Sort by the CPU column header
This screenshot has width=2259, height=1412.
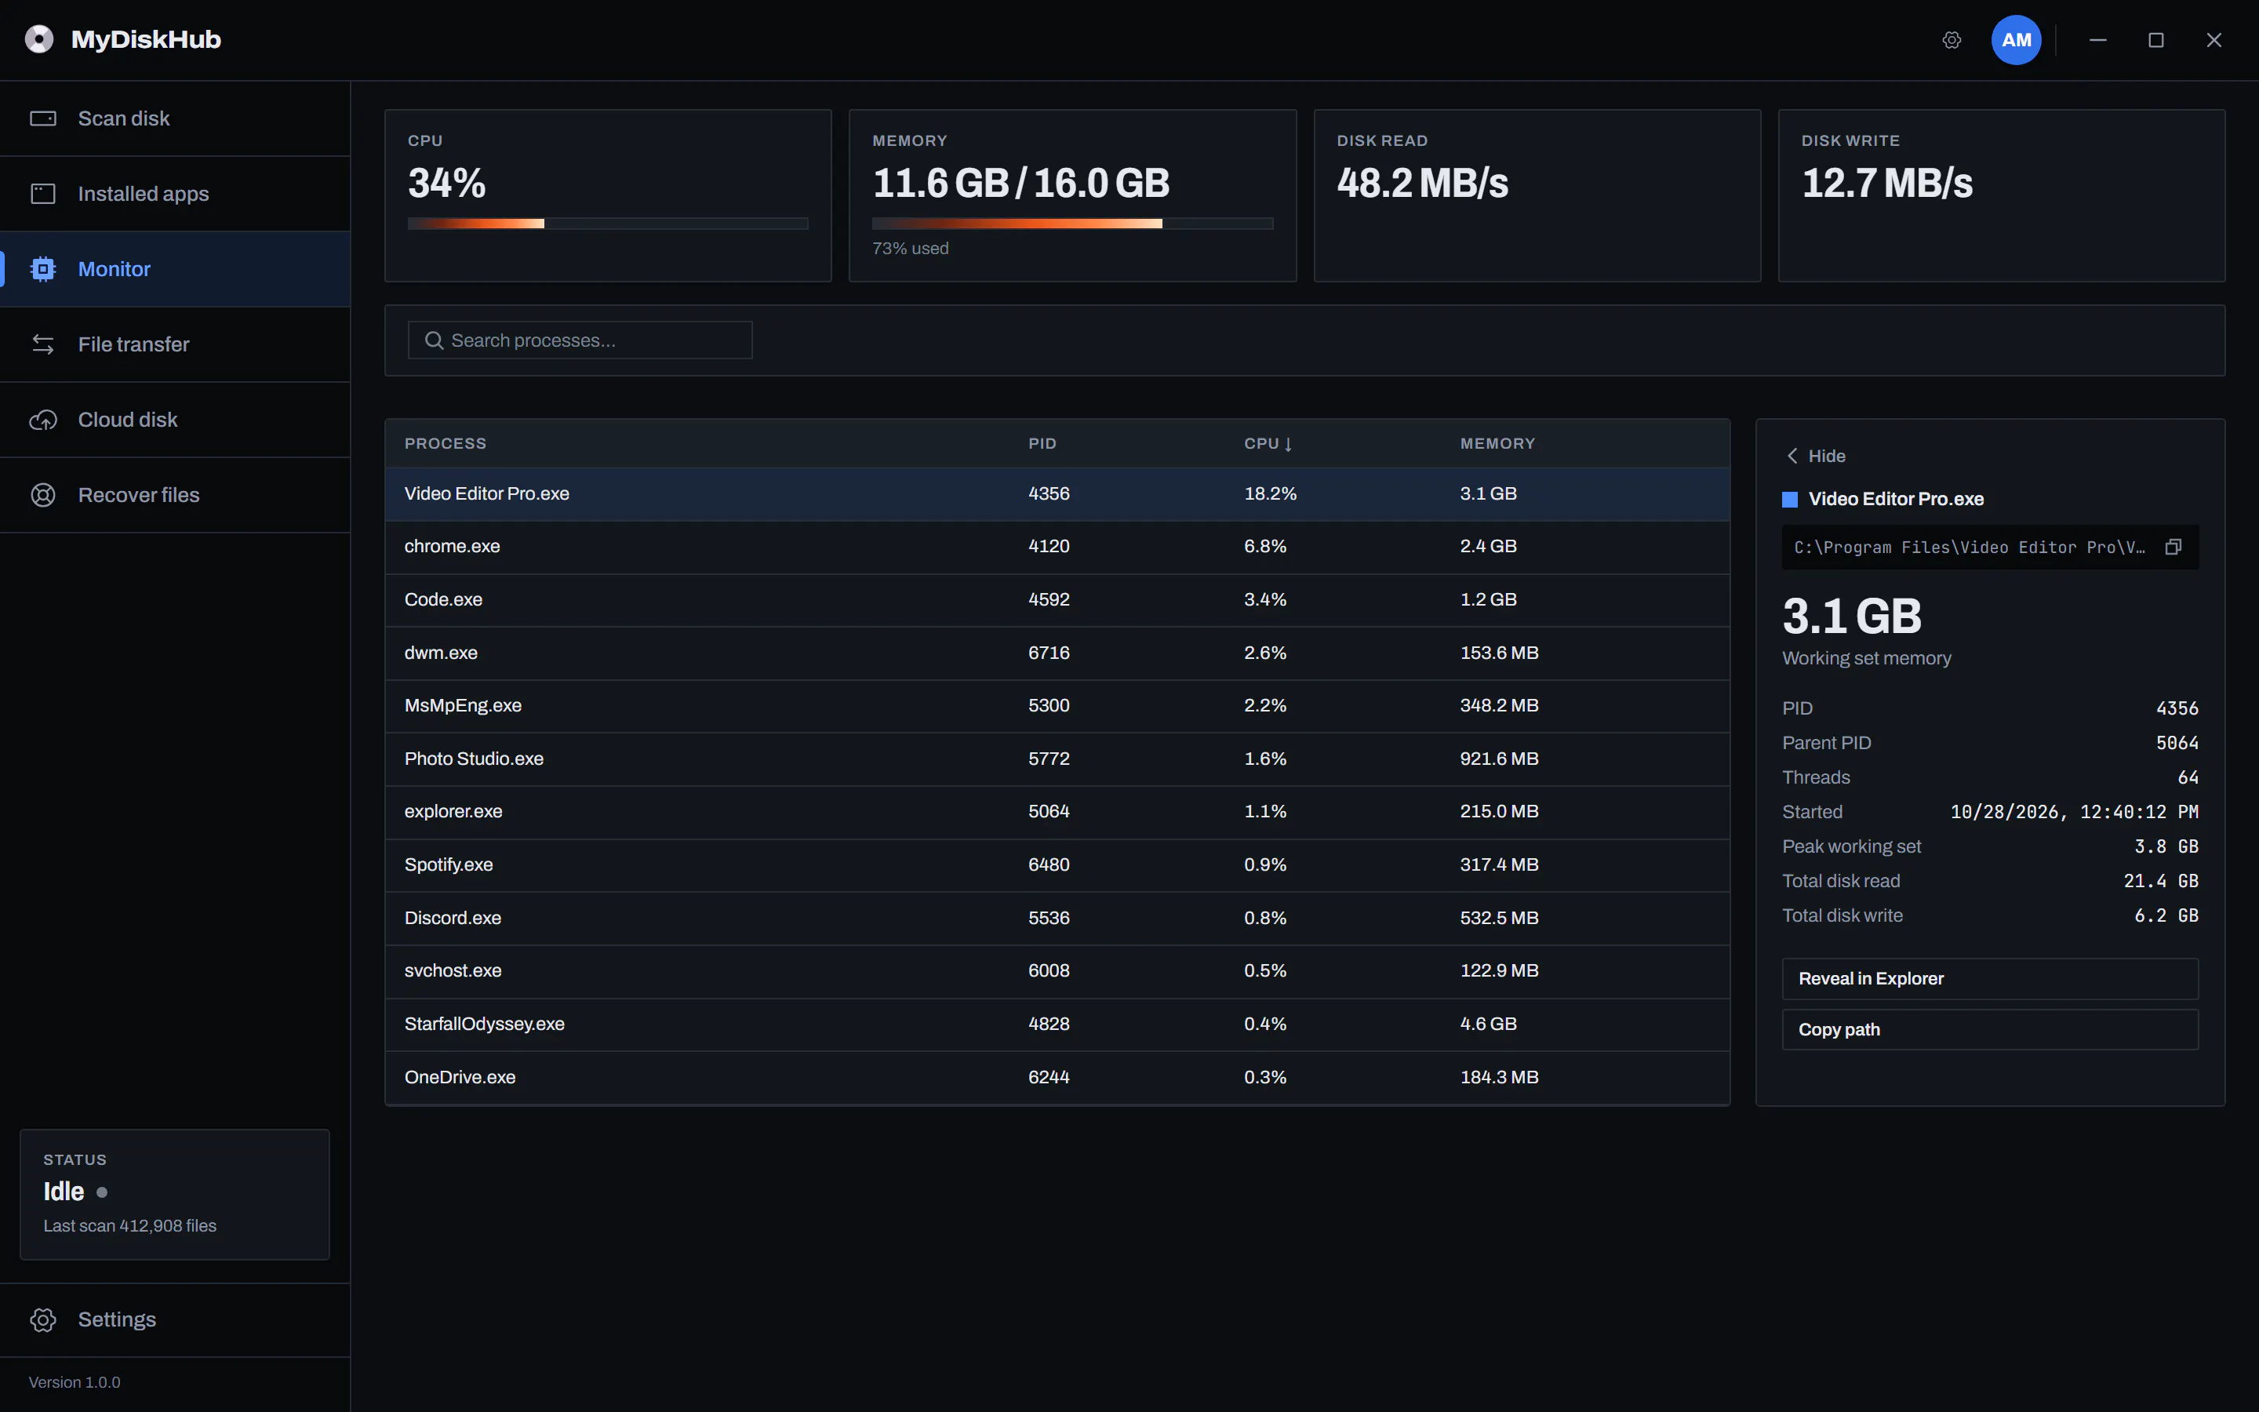click(x=1268, y=443)
